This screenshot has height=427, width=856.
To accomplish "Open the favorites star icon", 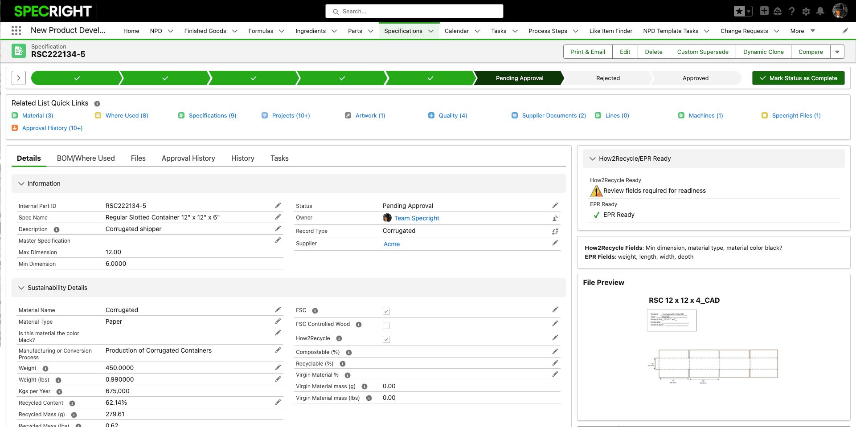I will point(739,11).
